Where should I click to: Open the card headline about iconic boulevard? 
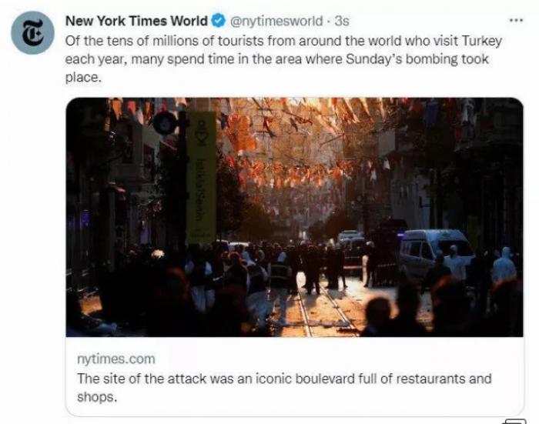[284, 388]
